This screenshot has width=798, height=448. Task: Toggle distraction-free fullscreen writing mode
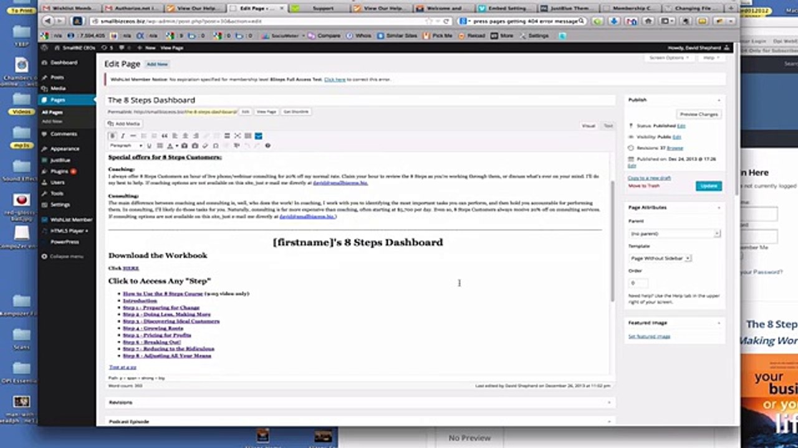238,136
